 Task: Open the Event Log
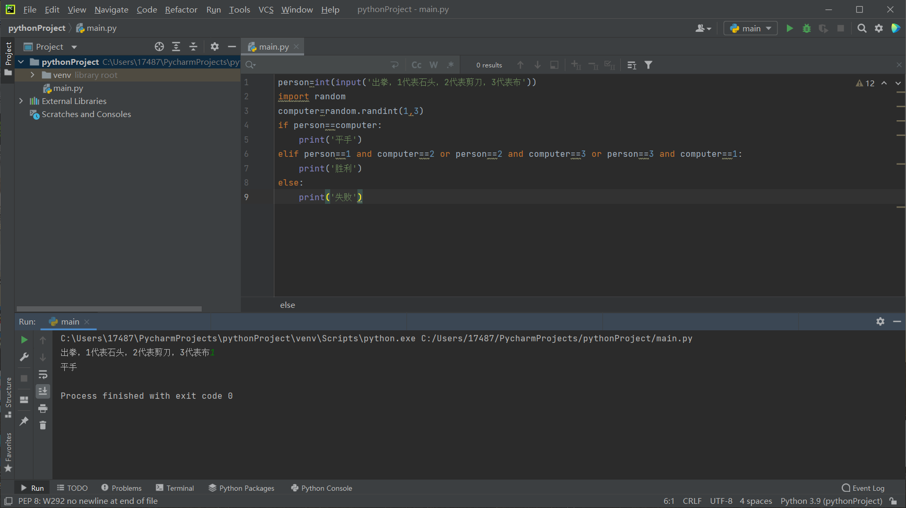click(863, 488)
